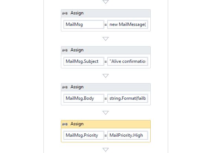Edit the MailMsg target field
This screenshot has height=153, width=219.
(x=84, y=24)
